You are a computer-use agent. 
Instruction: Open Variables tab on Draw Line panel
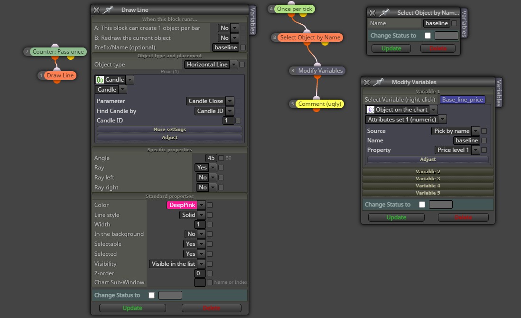coord(252,20)
